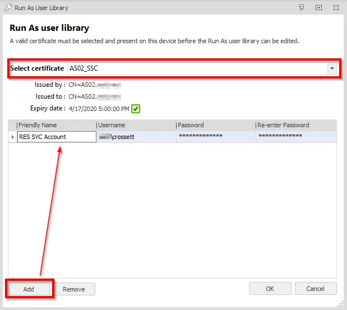The width and height of the screenshot is (347, 310).
Task: Maximize the Run As User Library window
Action: (x=318, y=8)
